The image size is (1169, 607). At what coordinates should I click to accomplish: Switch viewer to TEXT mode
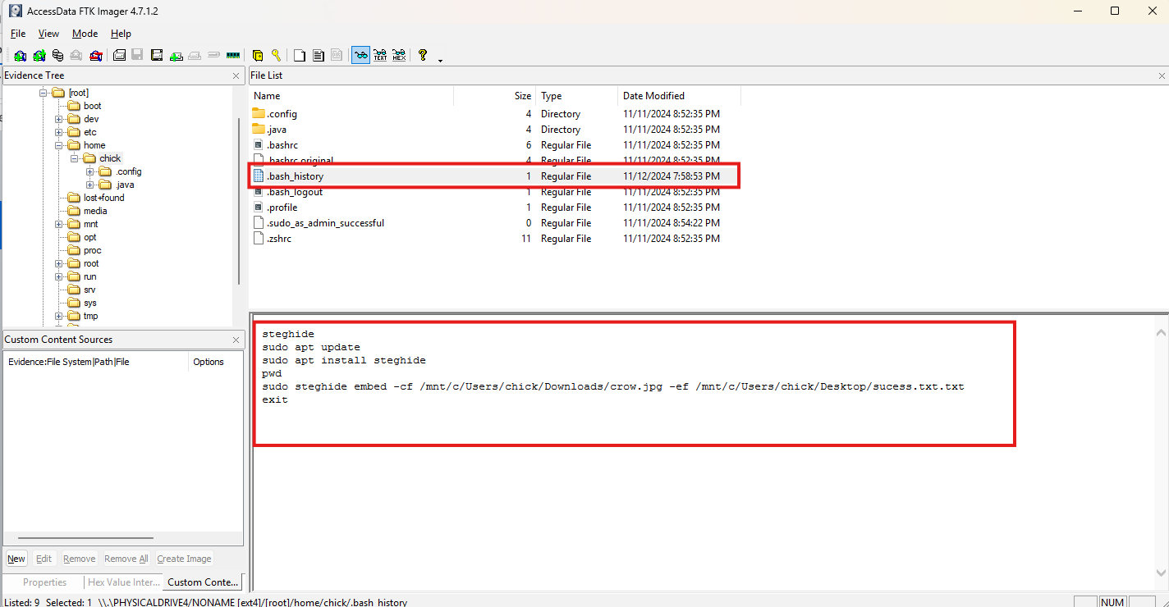[380, 56]
